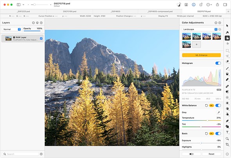This screenshot has width=231, height=158.
Task: Click the Color Adjustments panel add button
Action: click(x=220, y=23)
